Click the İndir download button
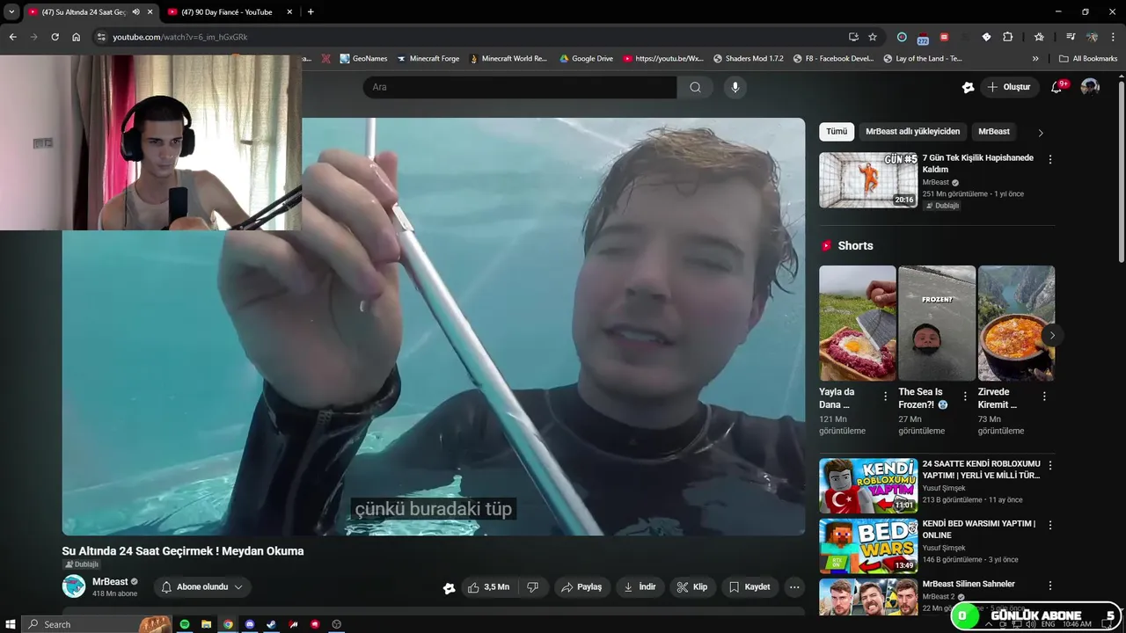Viewport: 1126px width, 633px height. click(x=640, y=587)
